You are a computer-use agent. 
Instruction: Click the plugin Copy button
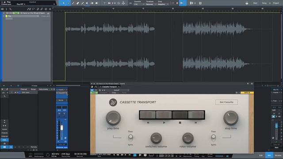[114, 93]
